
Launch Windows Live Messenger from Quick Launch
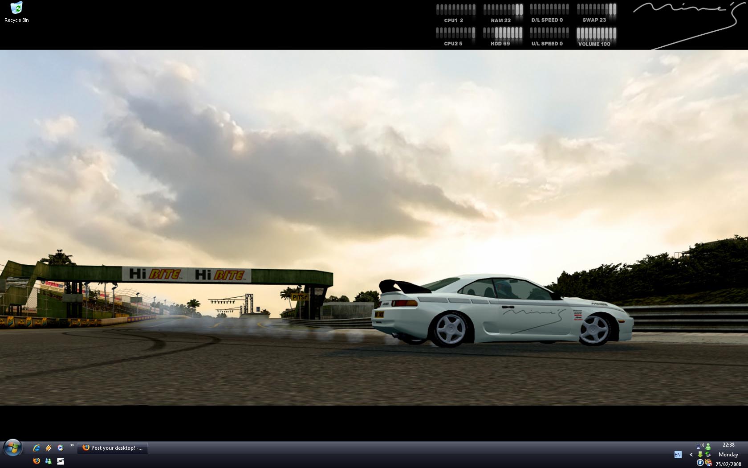(49, 461)
